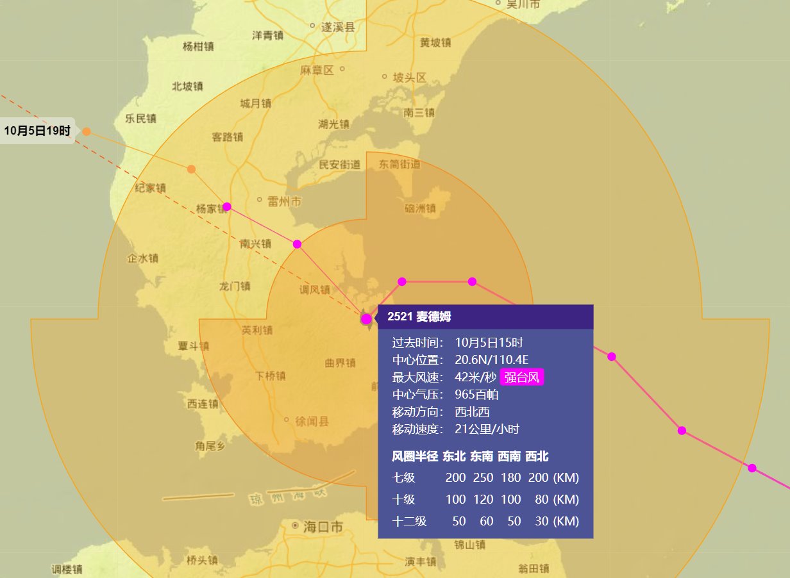Select track point just northeast of typhoon center
Screen dimensions: 790x578
402,281
